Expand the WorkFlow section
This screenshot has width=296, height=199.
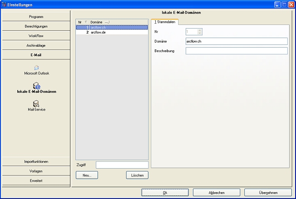click(x=36, y=36)
